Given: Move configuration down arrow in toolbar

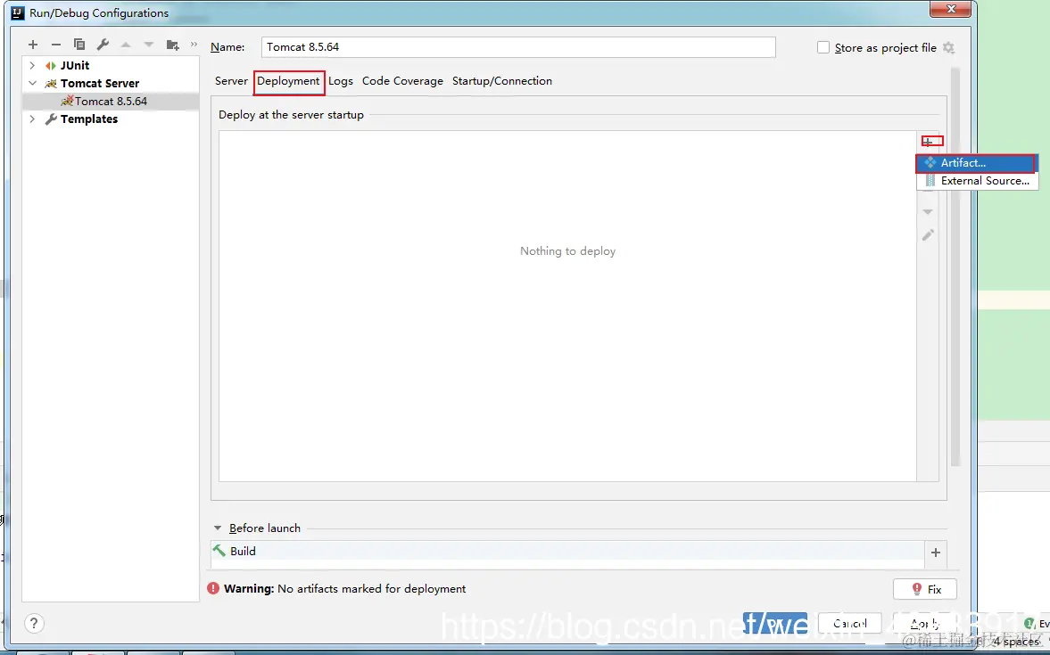Looking at the screenshot, I should [x=149, y=45].
